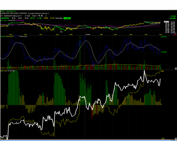Image resolution: width=177 pixels, height=141 pixels.
Task: Click the Price Chart legend label
Action: (x=4, y=20)
